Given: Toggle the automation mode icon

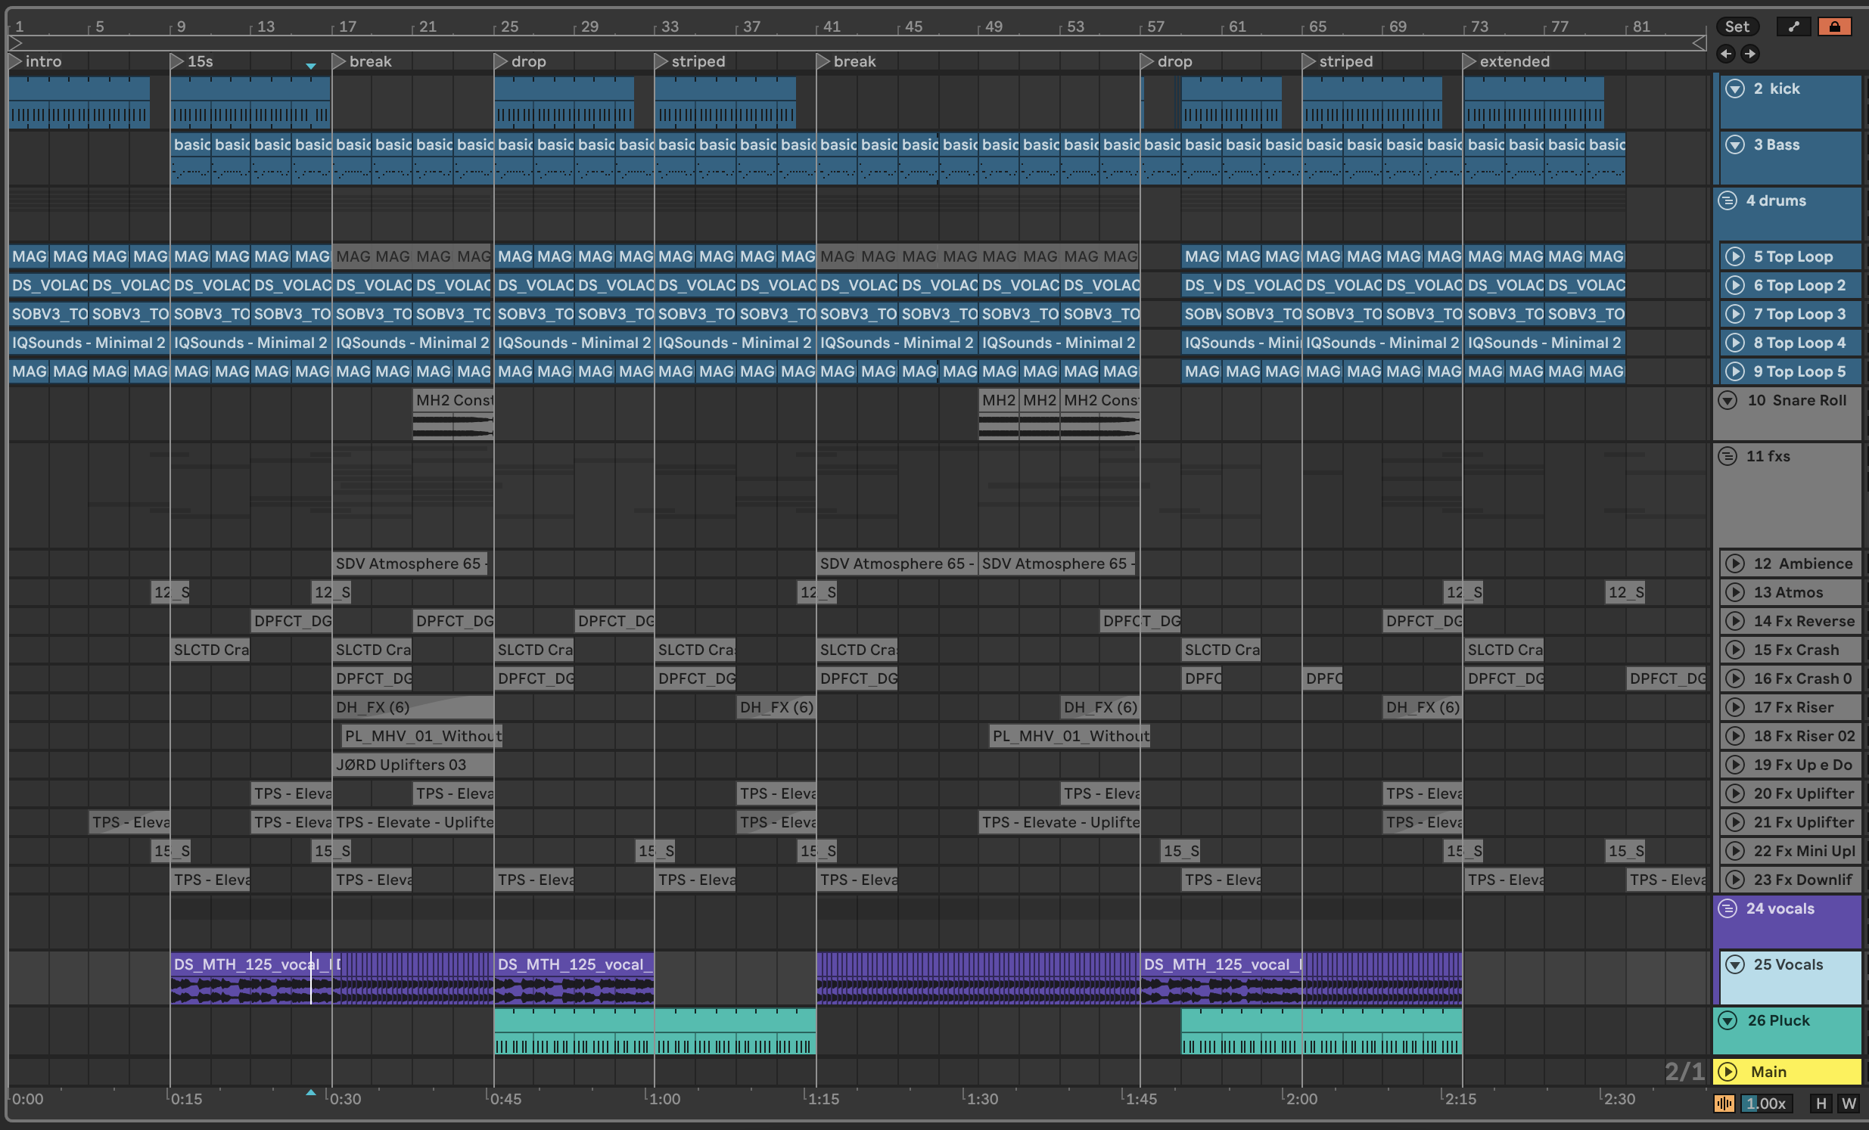Looking at the screenshot, I should pos(1793,26).
